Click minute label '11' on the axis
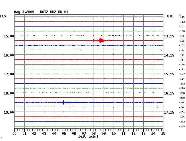 (123, 134)
